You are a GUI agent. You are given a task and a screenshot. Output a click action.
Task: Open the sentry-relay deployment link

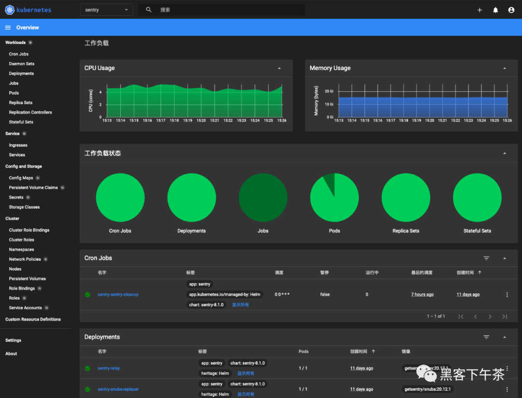coord(109,369)
